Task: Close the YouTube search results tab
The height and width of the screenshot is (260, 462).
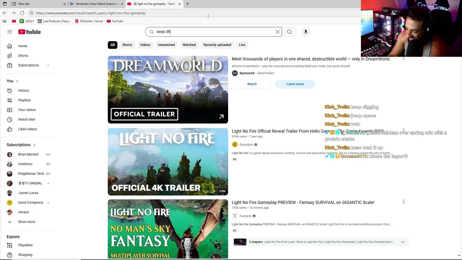Action: pyautogui.click(x=179, y=4)
